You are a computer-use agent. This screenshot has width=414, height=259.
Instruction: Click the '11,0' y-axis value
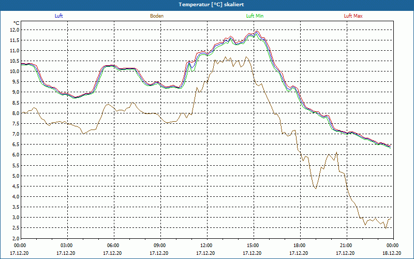[x=15, y=51]
